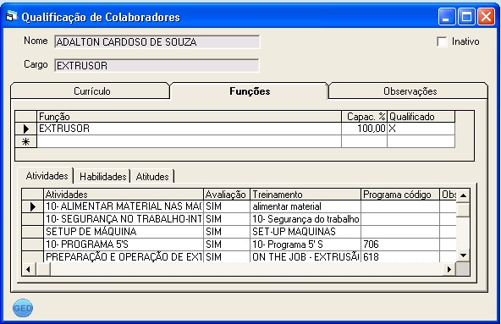Switch to the Habilidades sub-tab

tap(102, 176)
